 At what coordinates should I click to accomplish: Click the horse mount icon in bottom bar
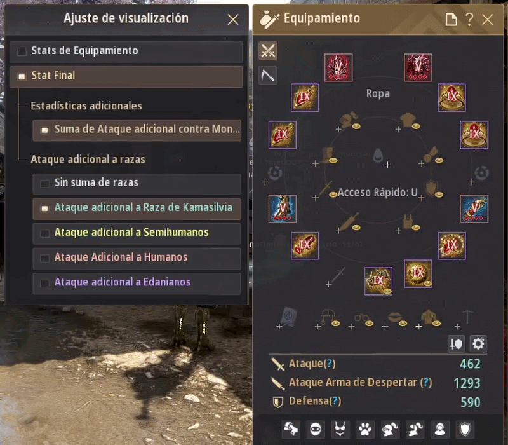click(291, 430)
